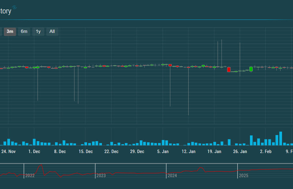Click the large green candle near 29 Jan
This screenshot has height=189, width=293.
(x=251, y=69)
